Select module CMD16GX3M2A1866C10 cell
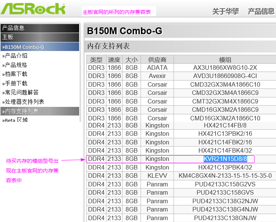 tap(225, 118)
